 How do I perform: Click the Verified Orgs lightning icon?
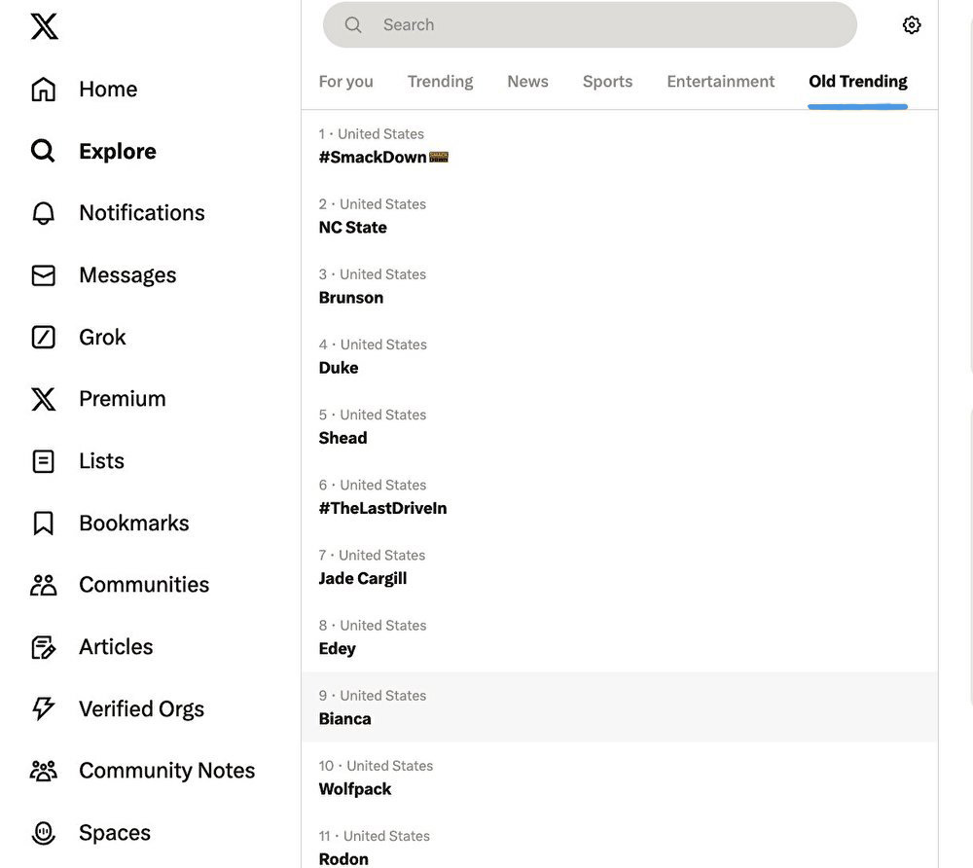click(44, 708)
